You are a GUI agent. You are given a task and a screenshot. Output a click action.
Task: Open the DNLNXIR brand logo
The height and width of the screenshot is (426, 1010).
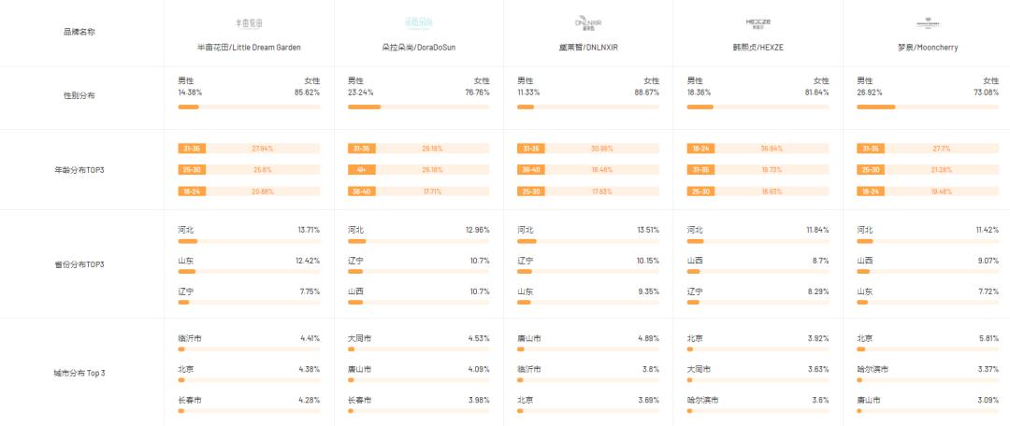click(x=588, y=22)
